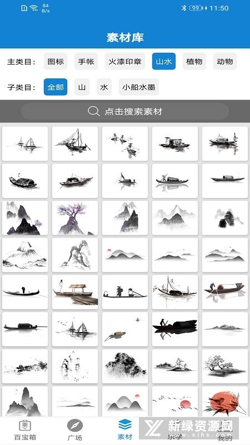Filter by the 小船水墨 subcategory
Image resolution: width=250 pixels, height=445 pixels.
coord(139,87)
